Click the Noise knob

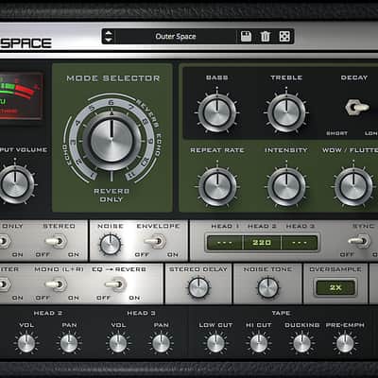(x=111, y=245)
